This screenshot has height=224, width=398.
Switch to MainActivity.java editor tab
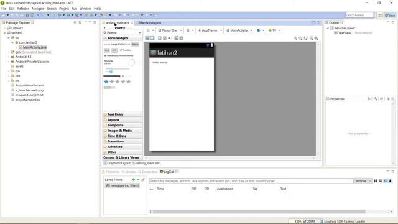[x=150, y=22]
